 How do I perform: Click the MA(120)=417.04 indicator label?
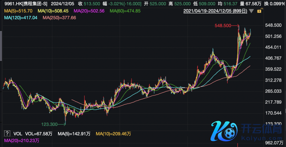tap(21, 18)
